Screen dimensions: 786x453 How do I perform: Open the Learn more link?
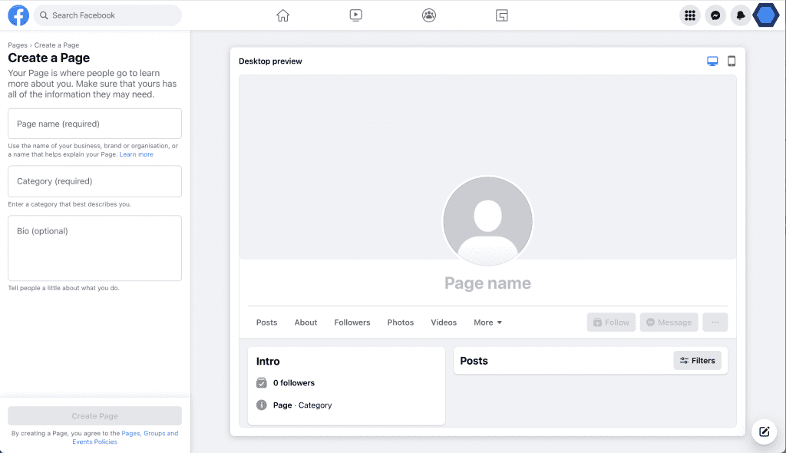[137, 154]
